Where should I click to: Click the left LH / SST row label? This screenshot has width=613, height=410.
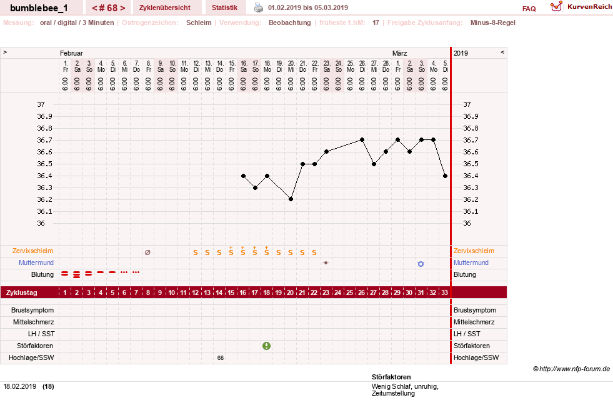(41, 334)
